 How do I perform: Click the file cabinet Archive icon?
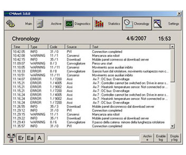(x=40, y=24)
